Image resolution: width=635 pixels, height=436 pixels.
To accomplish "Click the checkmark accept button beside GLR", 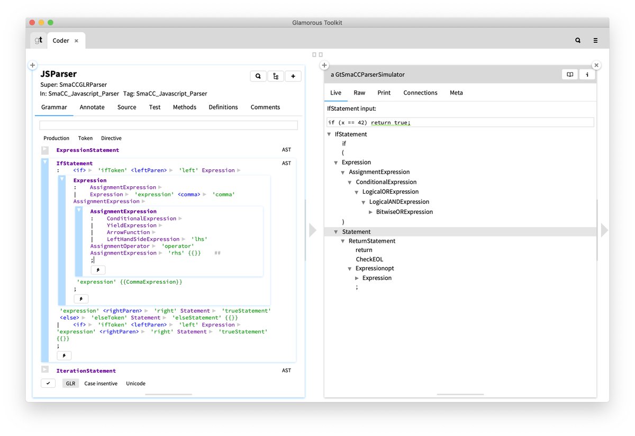I will click(x=48, y=383).
